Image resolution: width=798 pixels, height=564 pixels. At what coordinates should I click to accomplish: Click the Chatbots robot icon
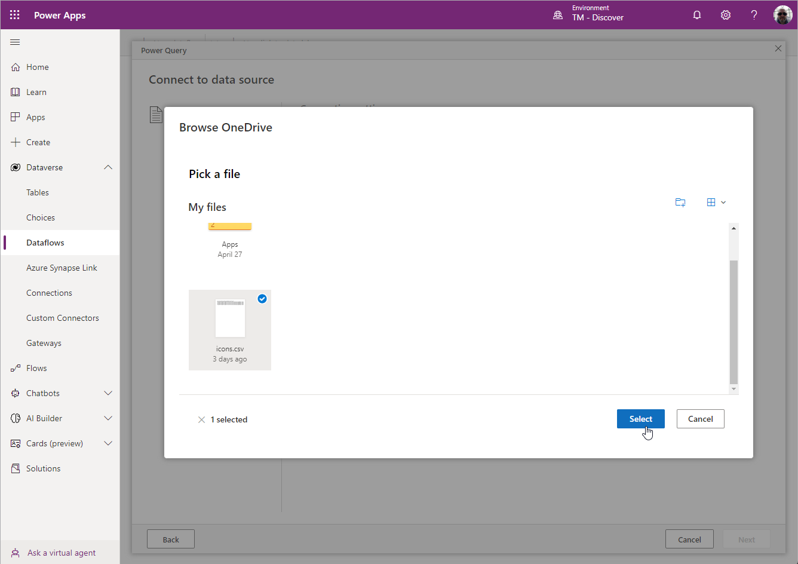point(16,393)
